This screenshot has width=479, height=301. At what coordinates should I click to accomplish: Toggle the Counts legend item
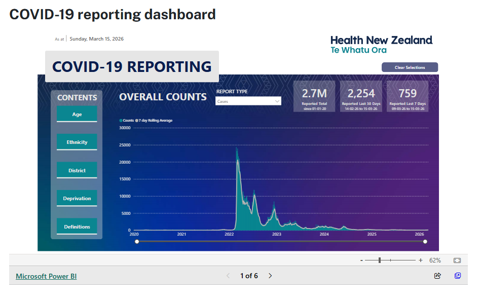pyautogui.click(x=127, y=121)
